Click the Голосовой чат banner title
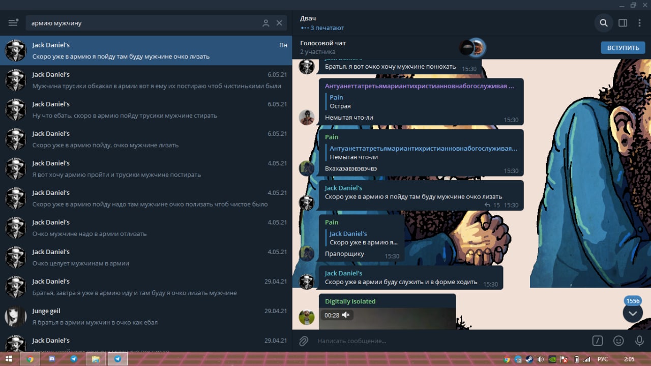Image resolution: width=651 pixels, height=366 pixels. click(323, 43)
